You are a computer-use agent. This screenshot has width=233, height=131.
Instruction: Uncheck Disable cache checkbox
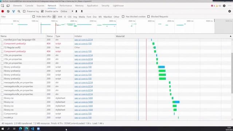coord(42,11)
